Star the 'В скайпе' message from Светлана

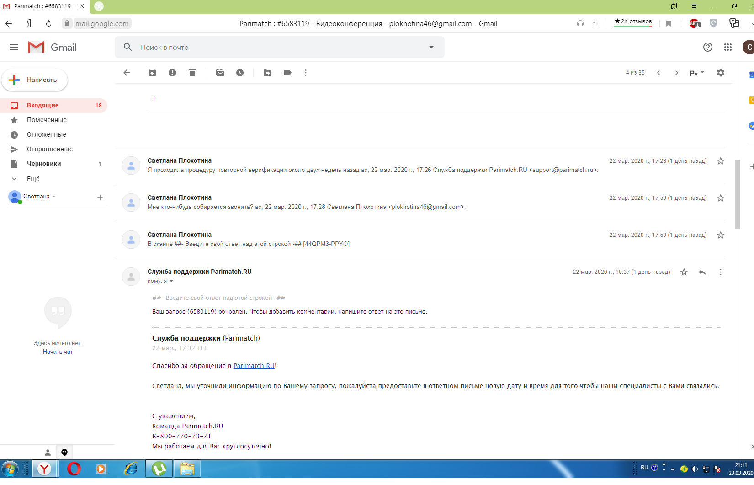[721, 235]
